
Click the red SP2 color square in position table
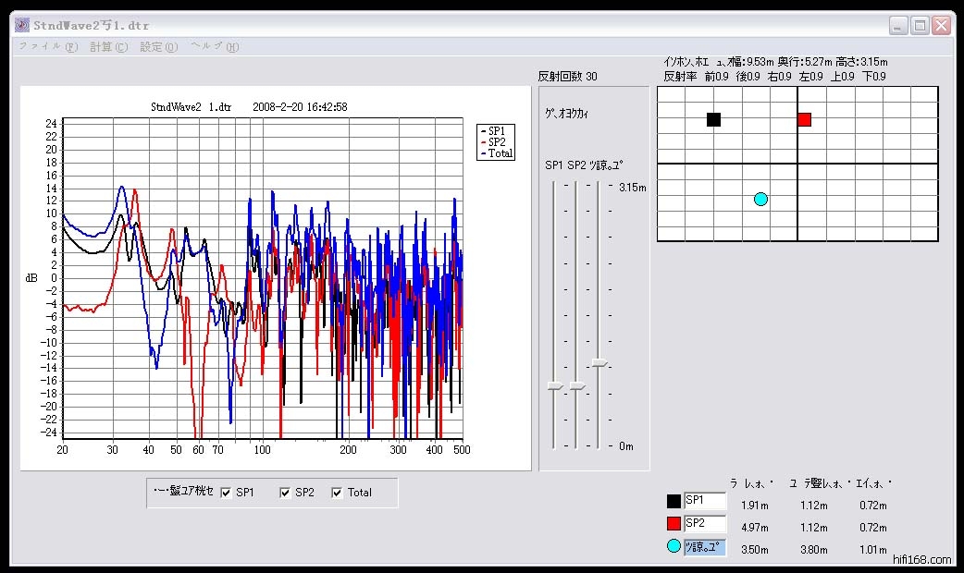coord(674,524)
